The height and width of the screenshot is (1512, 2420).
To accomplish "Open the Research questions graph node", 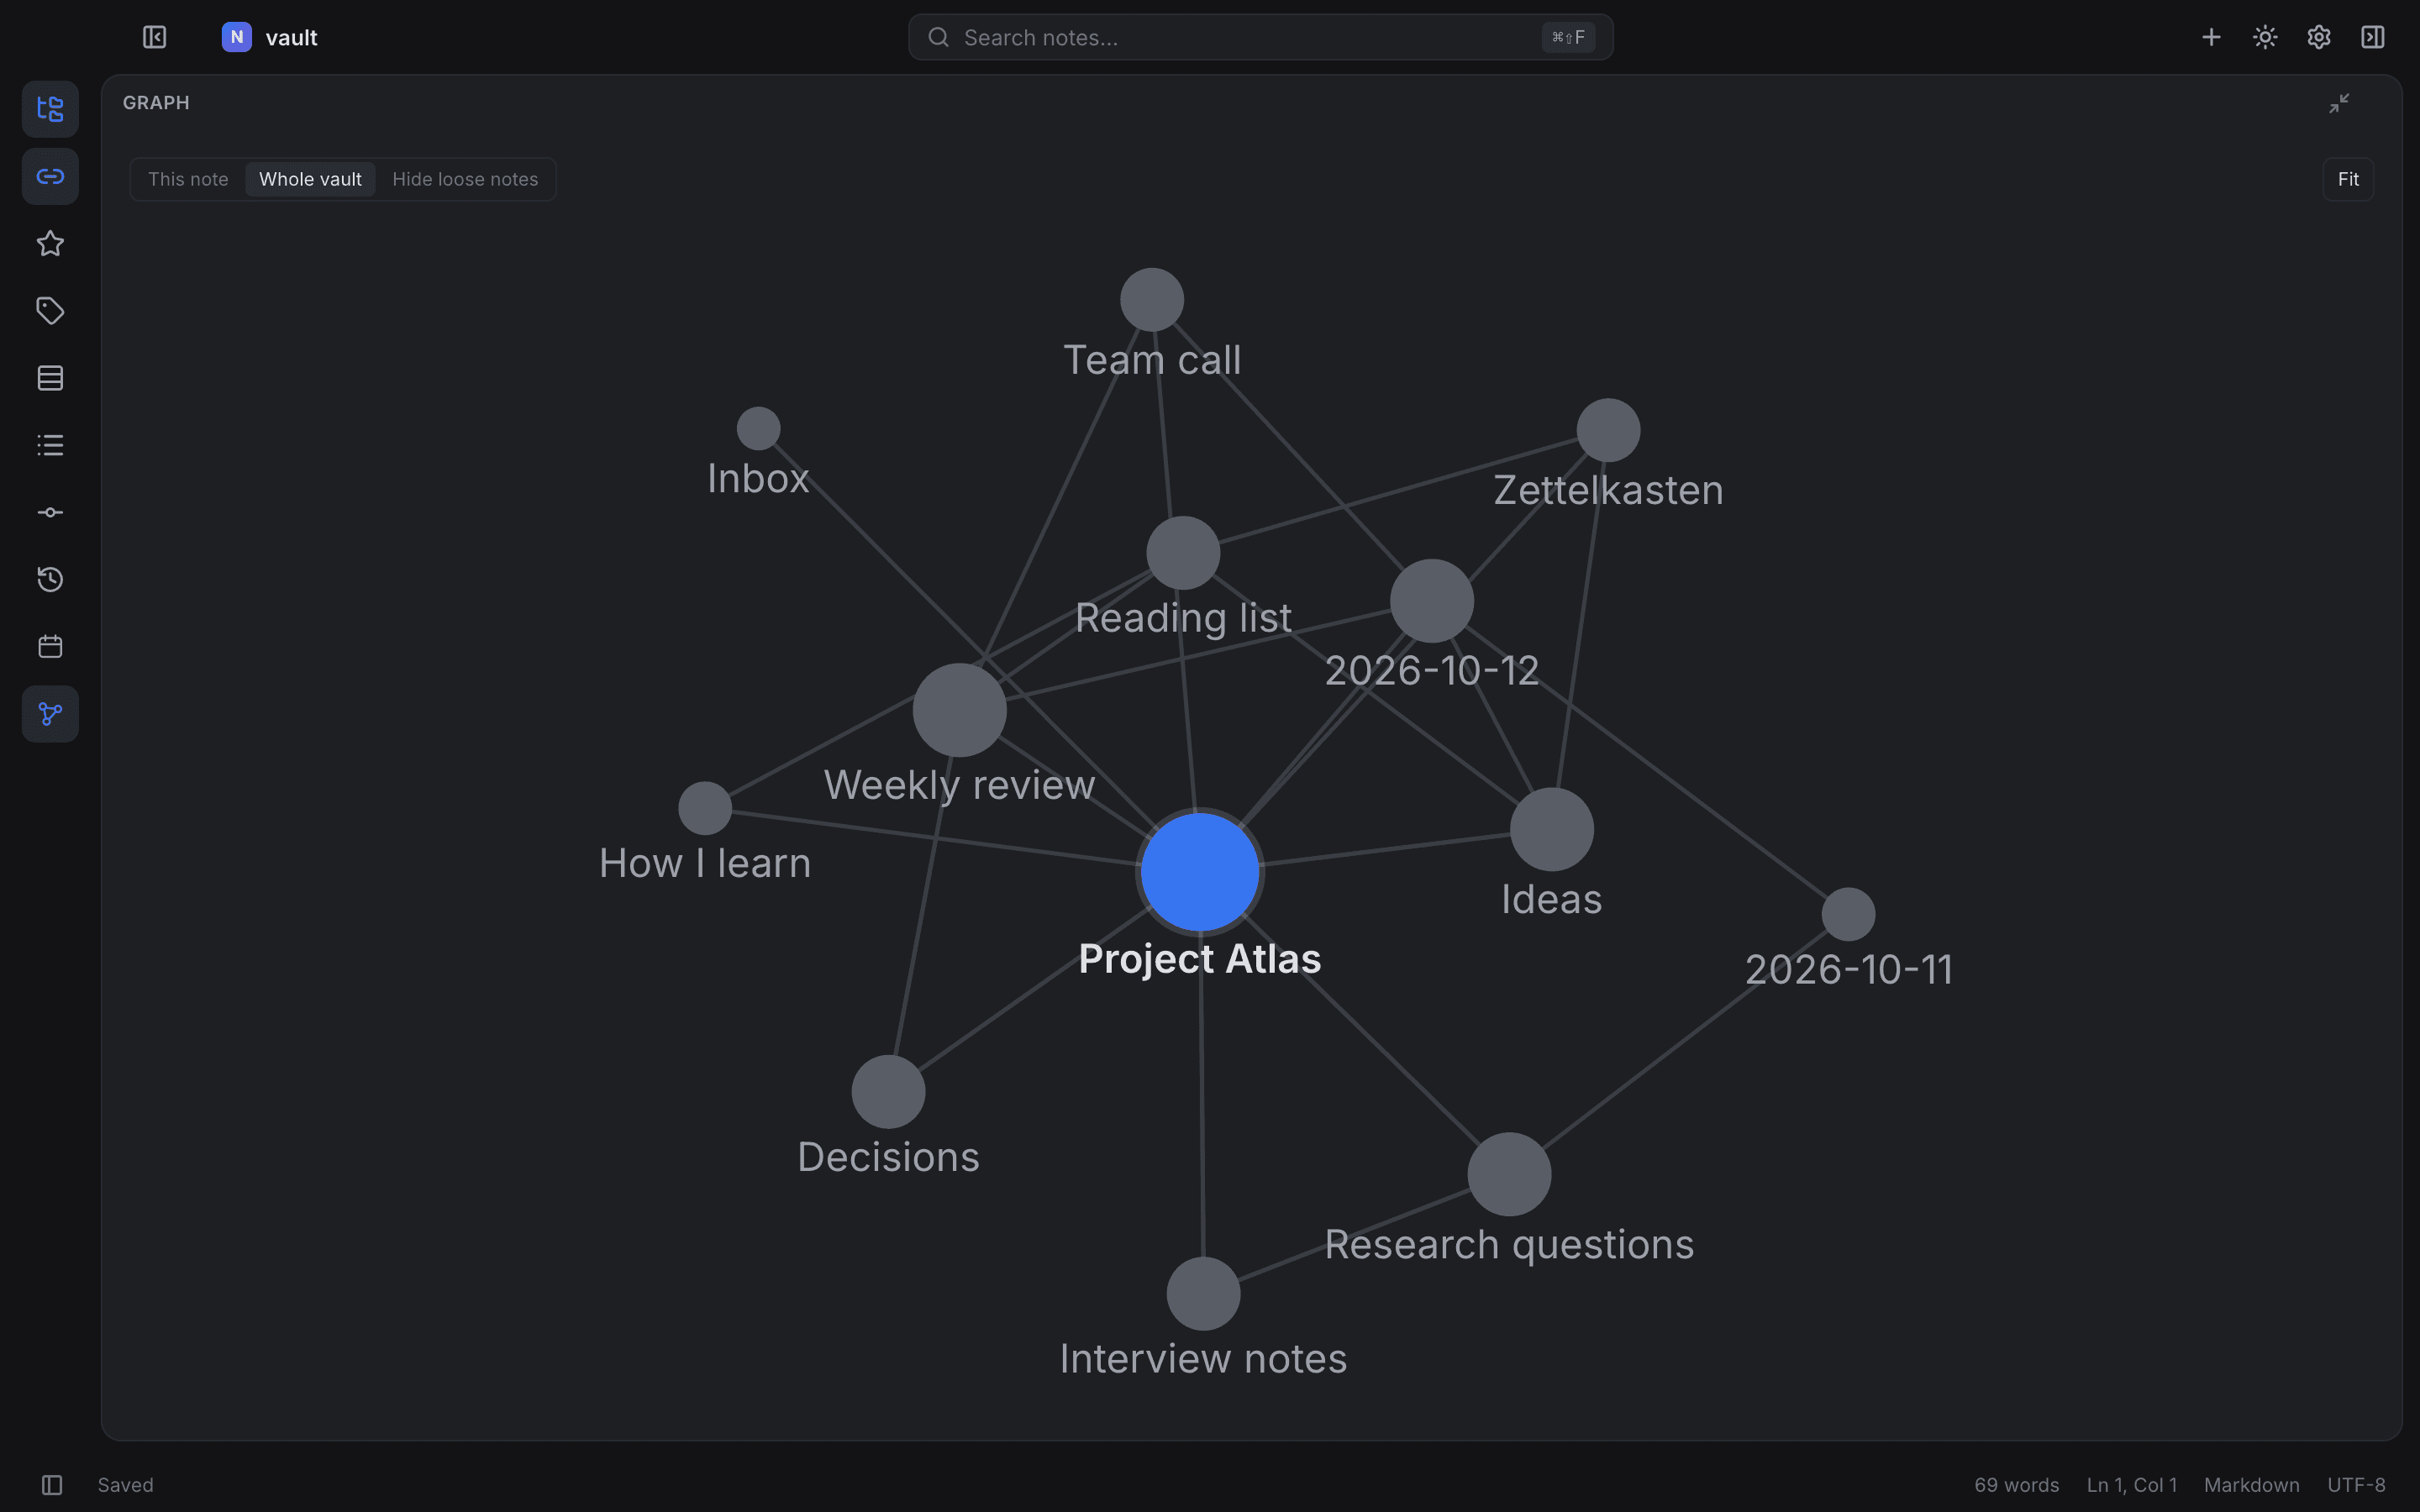I will (x=1509, y=1174).
